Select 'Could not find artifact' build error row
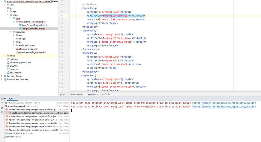The width and height of the screenshot is (261, 142). [x=37, y=113]
